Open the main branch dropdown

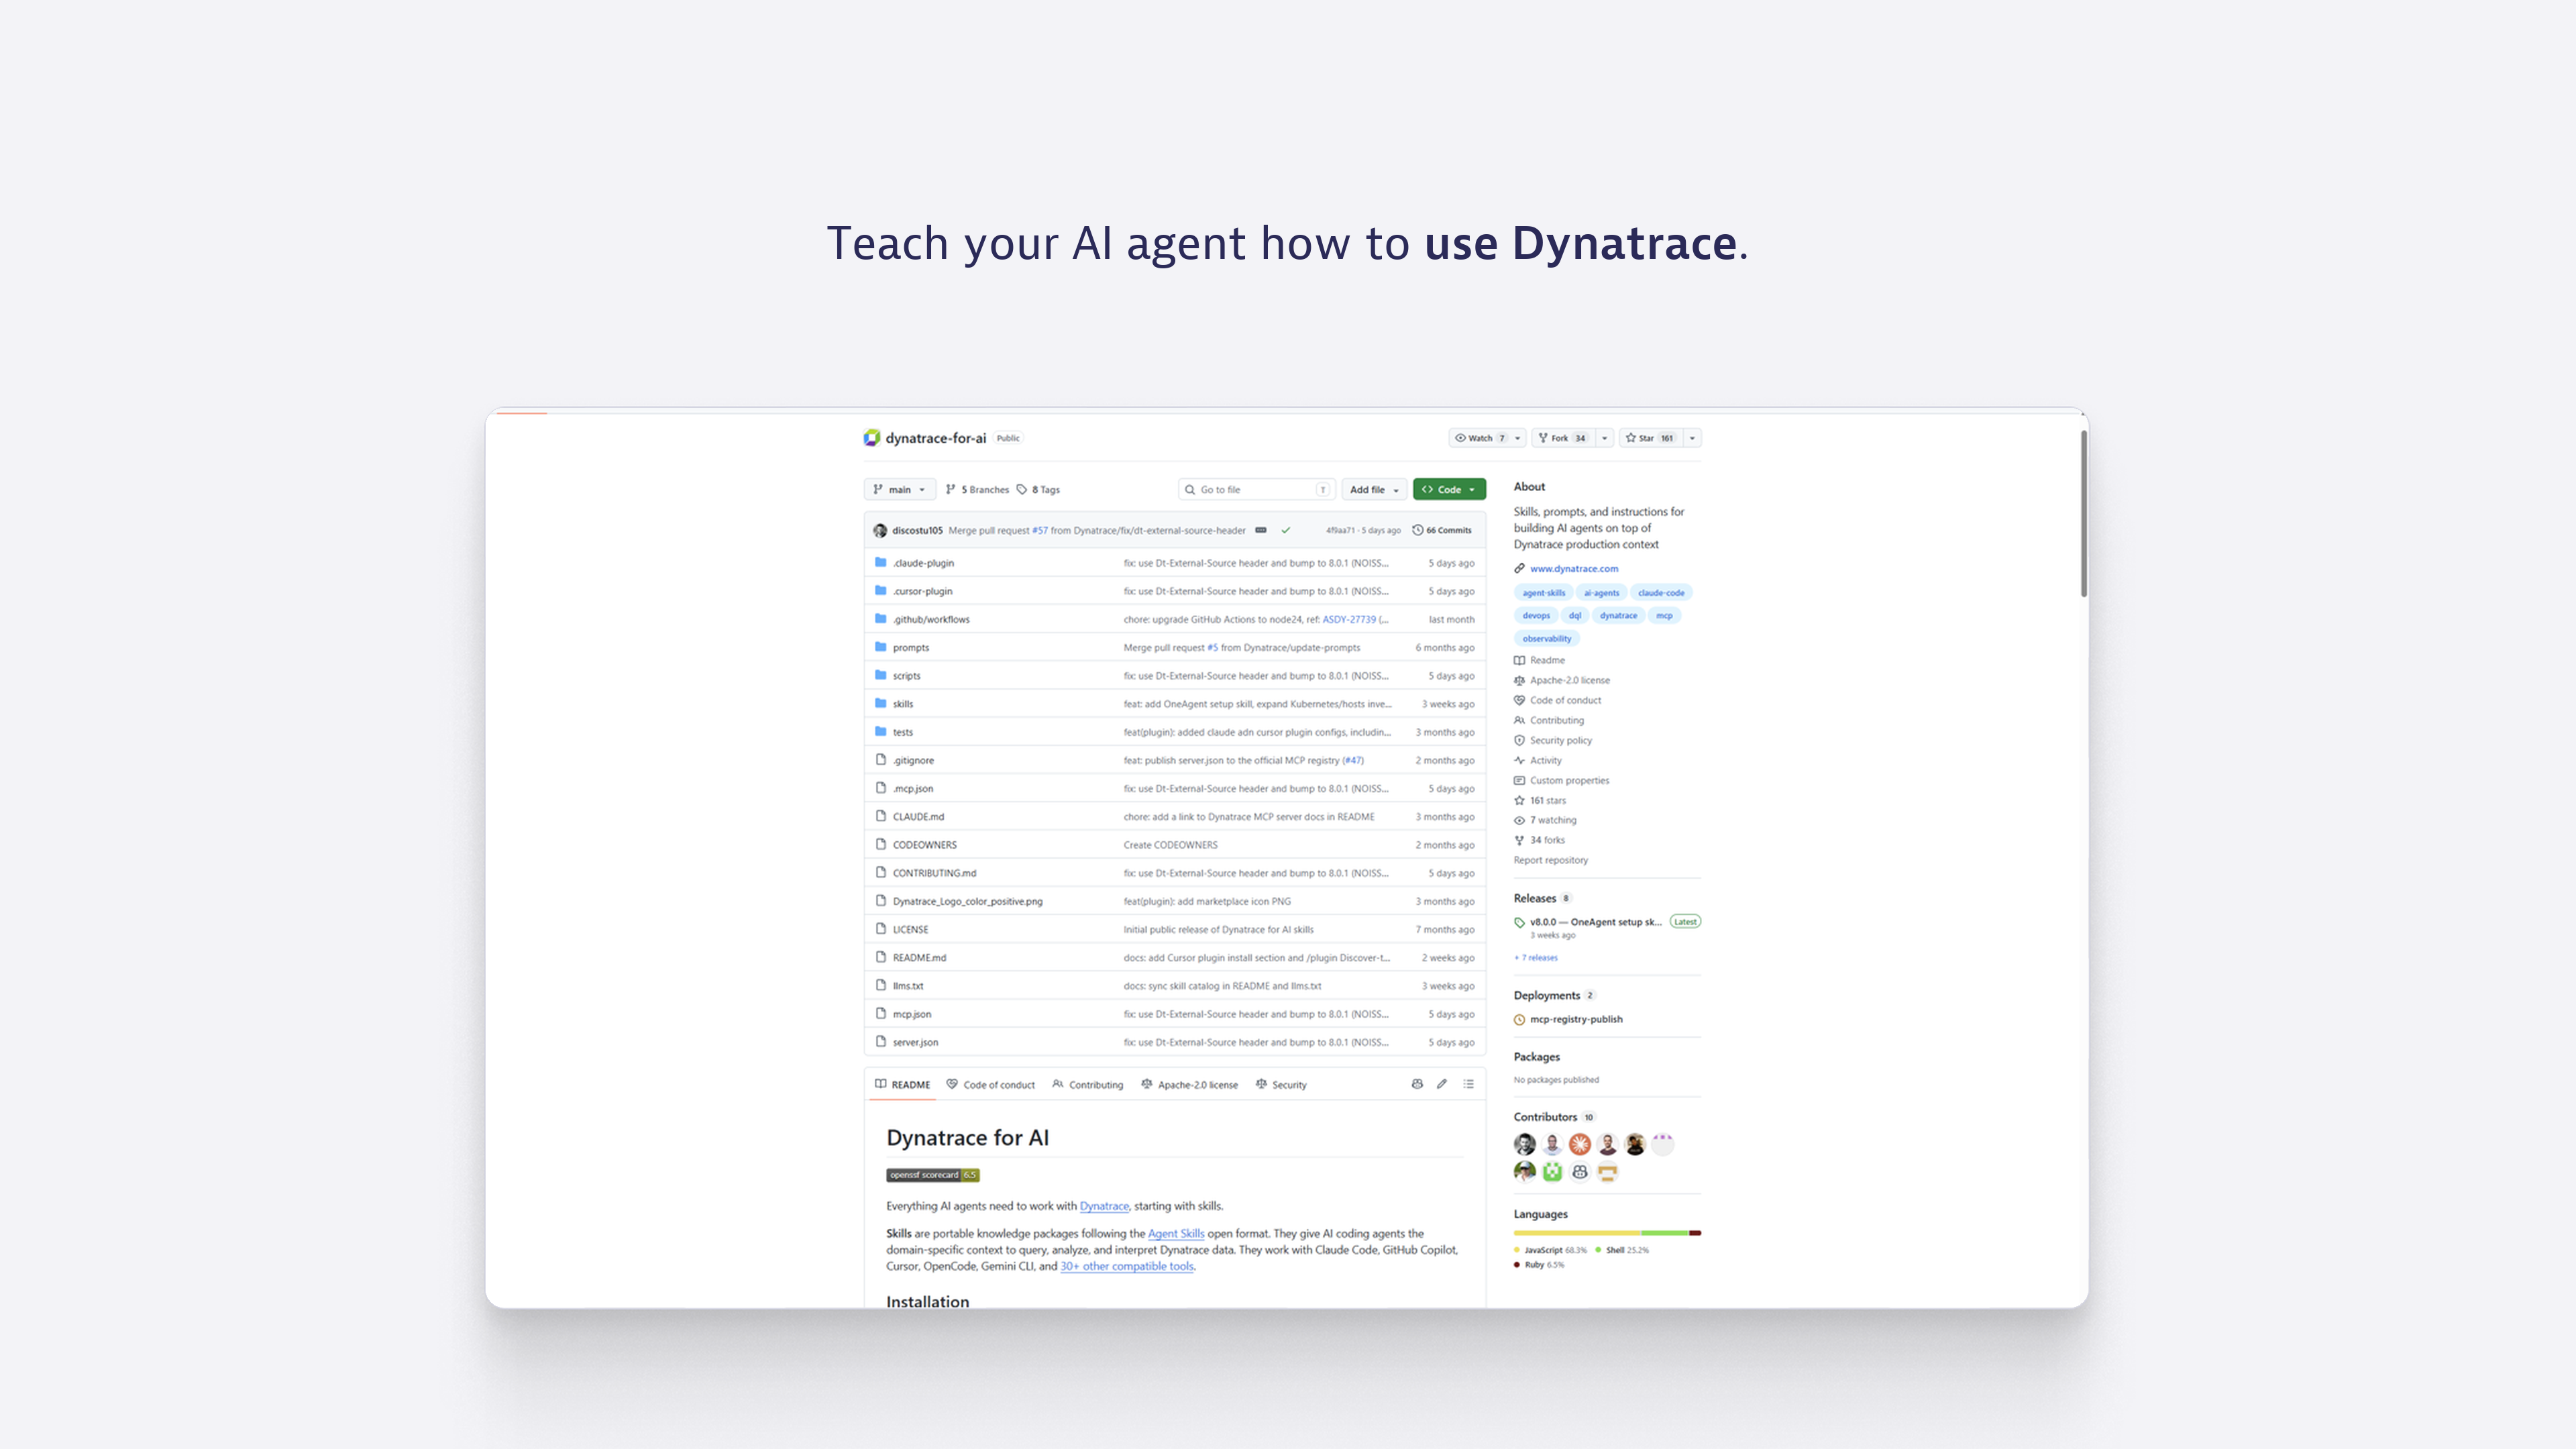coord(900,489)
